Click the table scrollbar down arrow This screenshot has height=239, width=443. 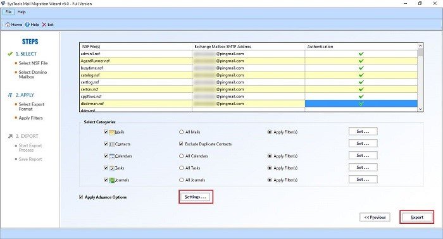coord(420,109)
